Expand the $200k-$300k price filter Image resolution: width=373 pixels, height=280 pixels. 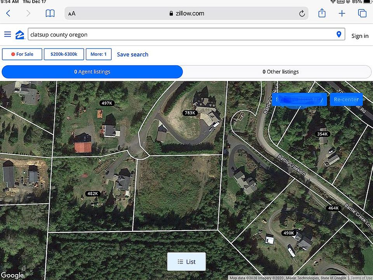pos(64,54)
